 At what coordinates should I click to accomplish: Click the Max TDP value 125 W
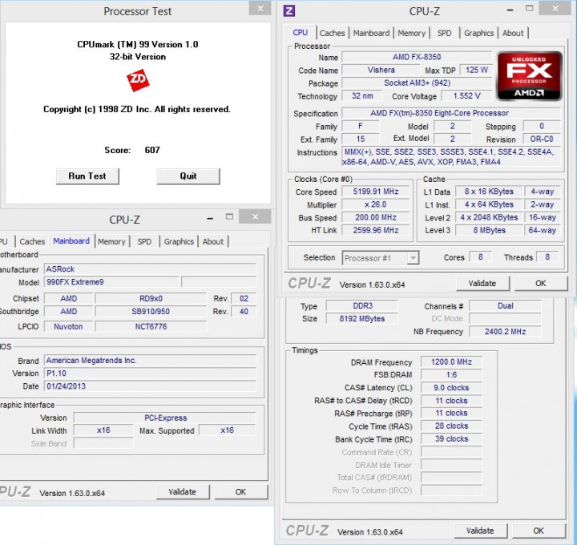point(477,70)
